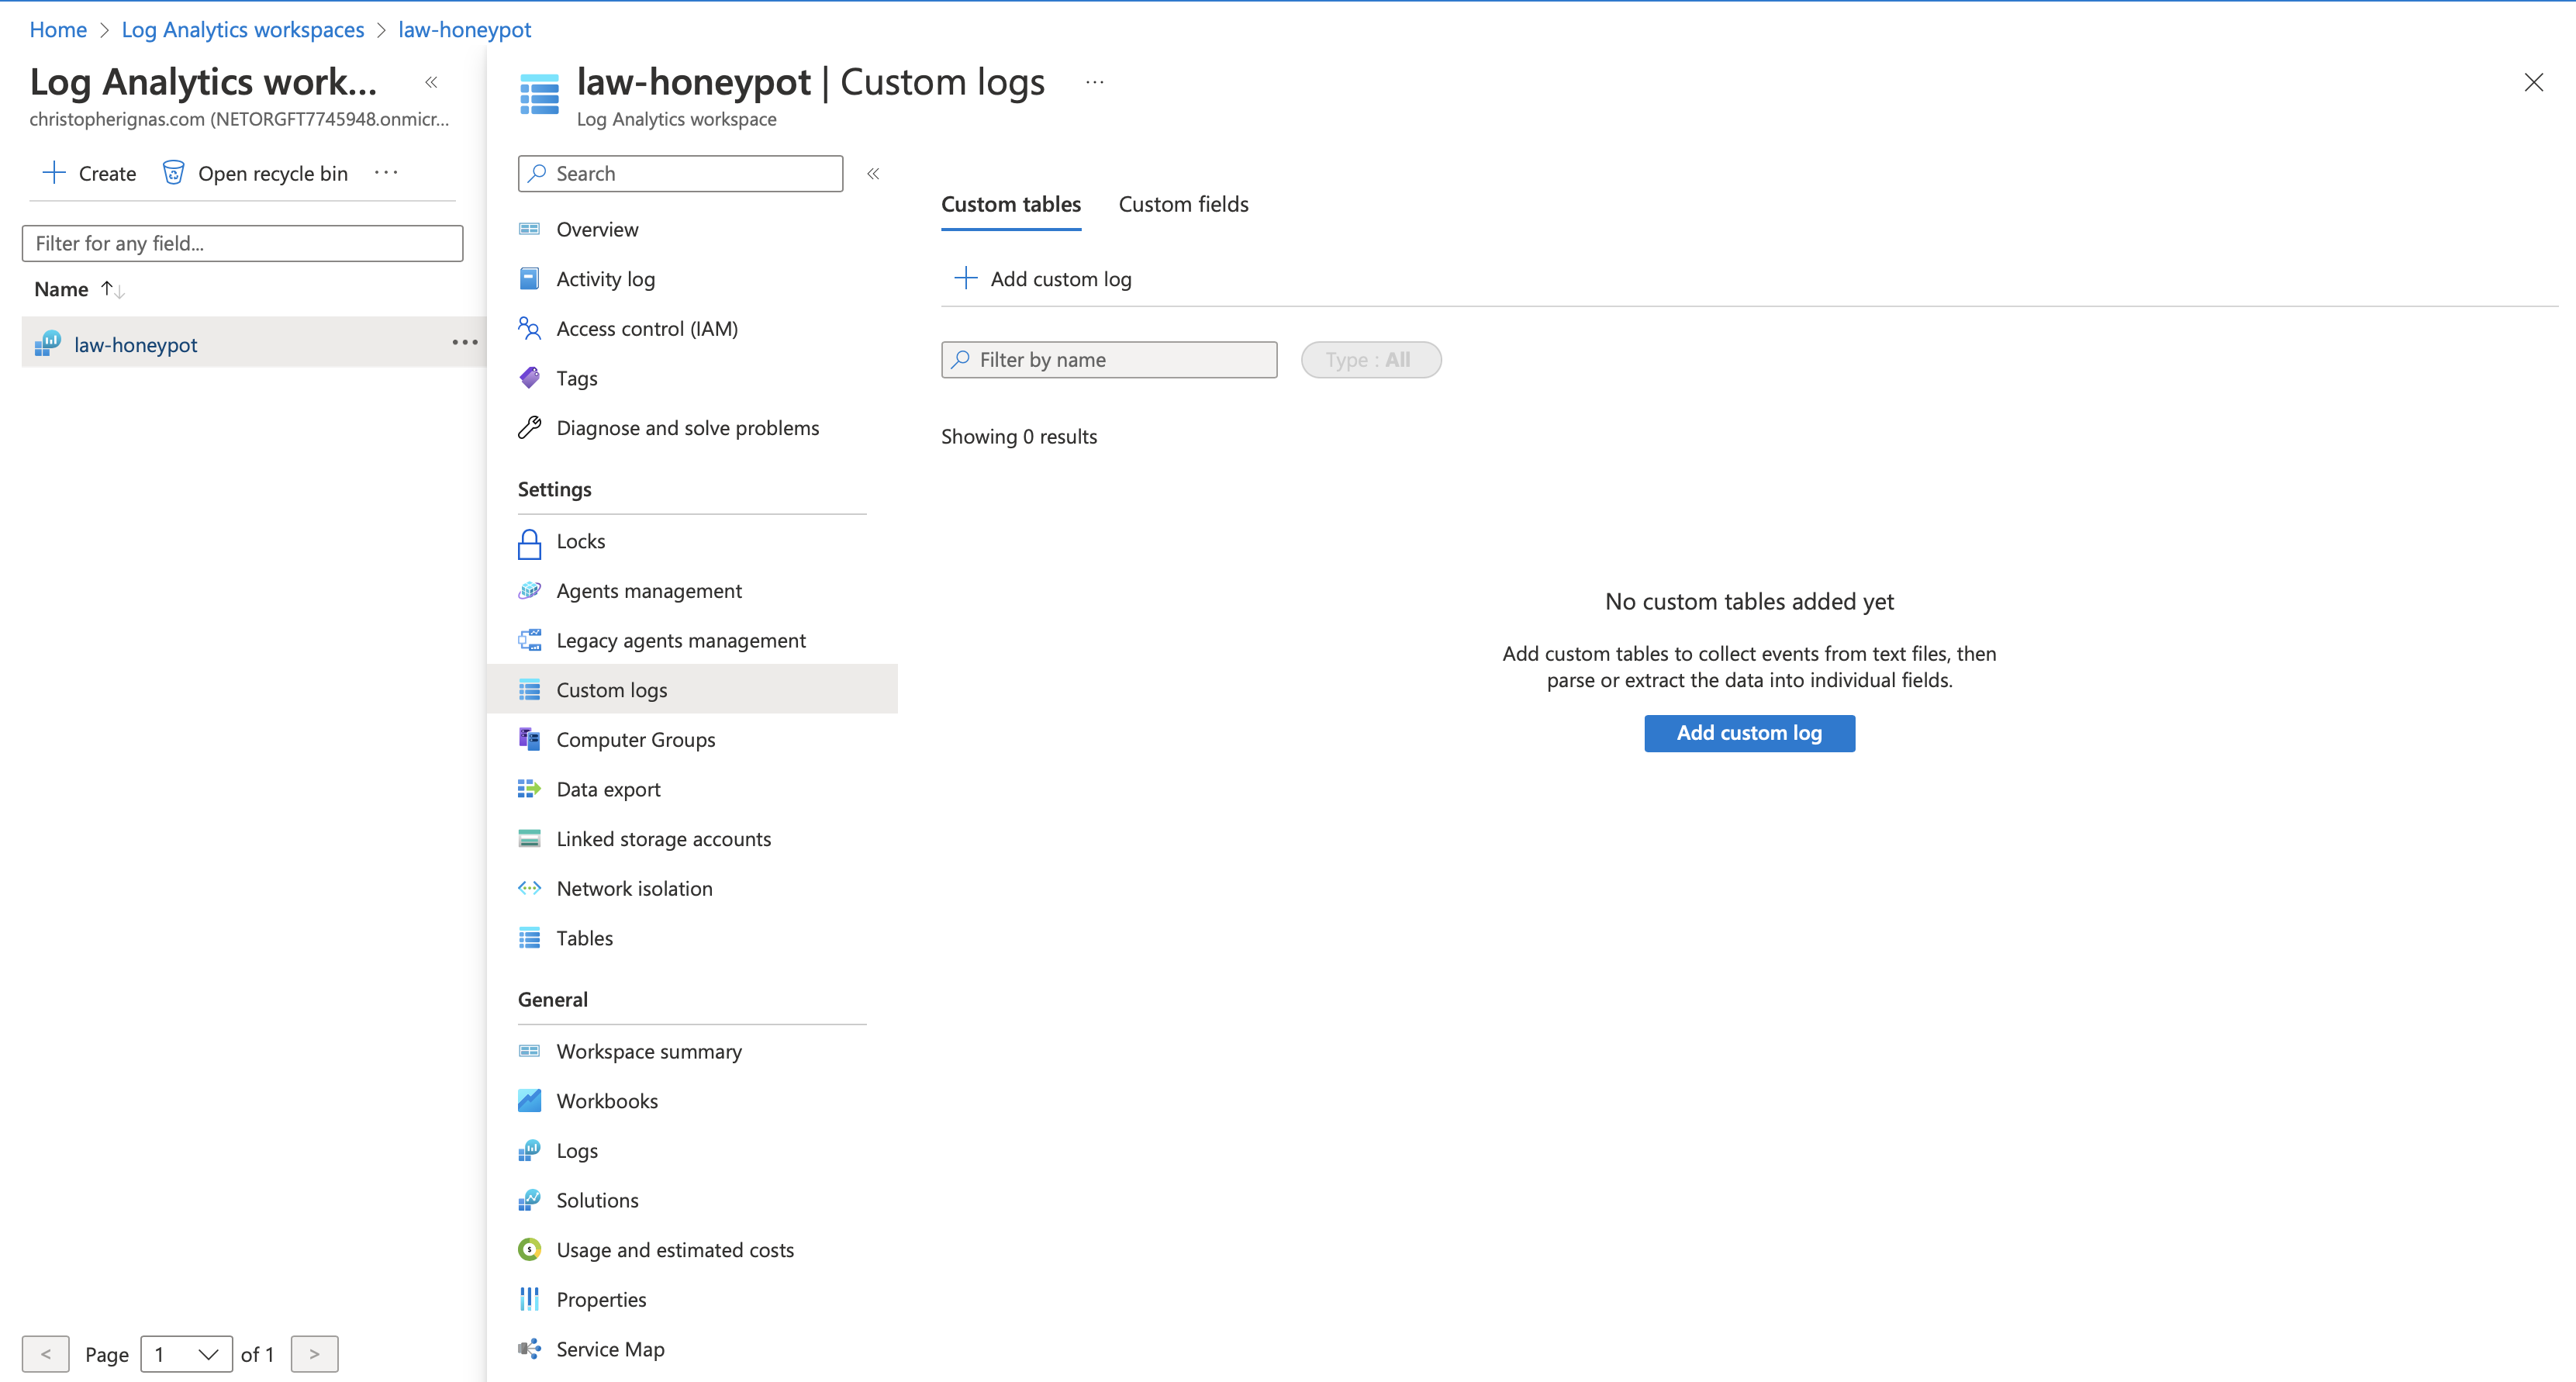Click the Properties bars icon
Screen dimensions: 2576x1382
point(529,1299)
